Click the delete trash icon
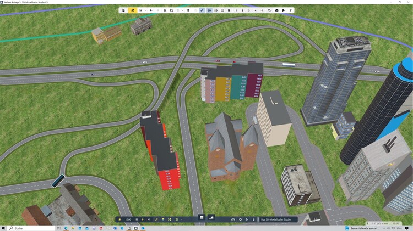Image resolution: width=413 pixels, height=231 pixels. click(188, 10)
